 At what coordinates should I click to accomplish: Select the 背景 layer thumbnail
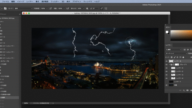tap(171, 85)
